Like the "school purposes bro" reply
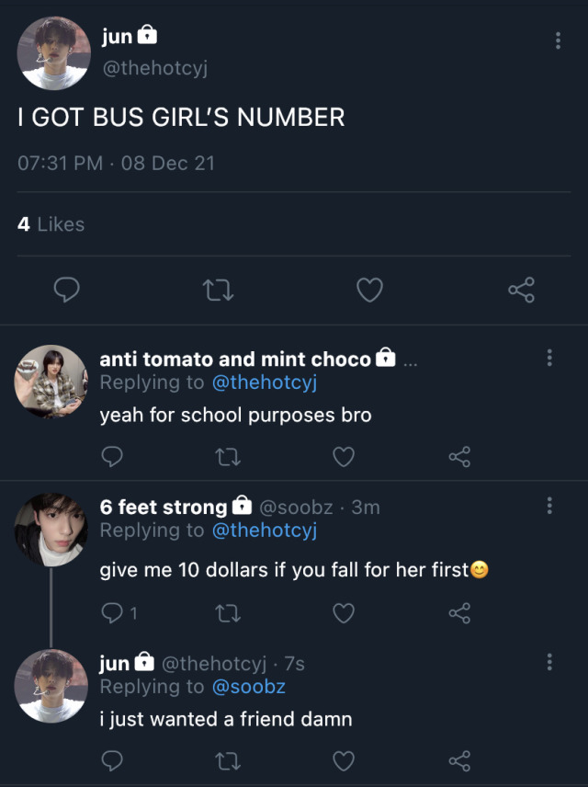The height and width of the screenshot is (787, 588). [x=344, y=457]
